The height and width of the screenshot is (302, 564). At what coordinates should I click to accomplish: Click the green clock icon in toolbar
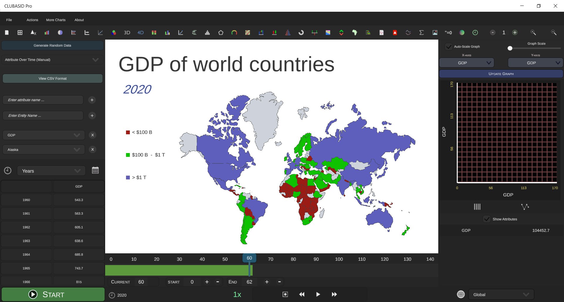475,33
